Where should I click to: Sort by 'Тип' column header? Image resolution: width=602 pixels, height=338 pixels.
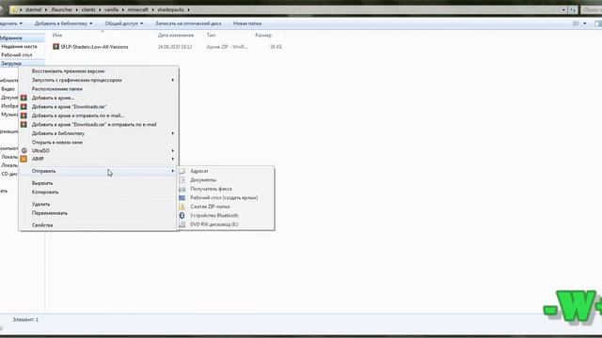[211, 35]
